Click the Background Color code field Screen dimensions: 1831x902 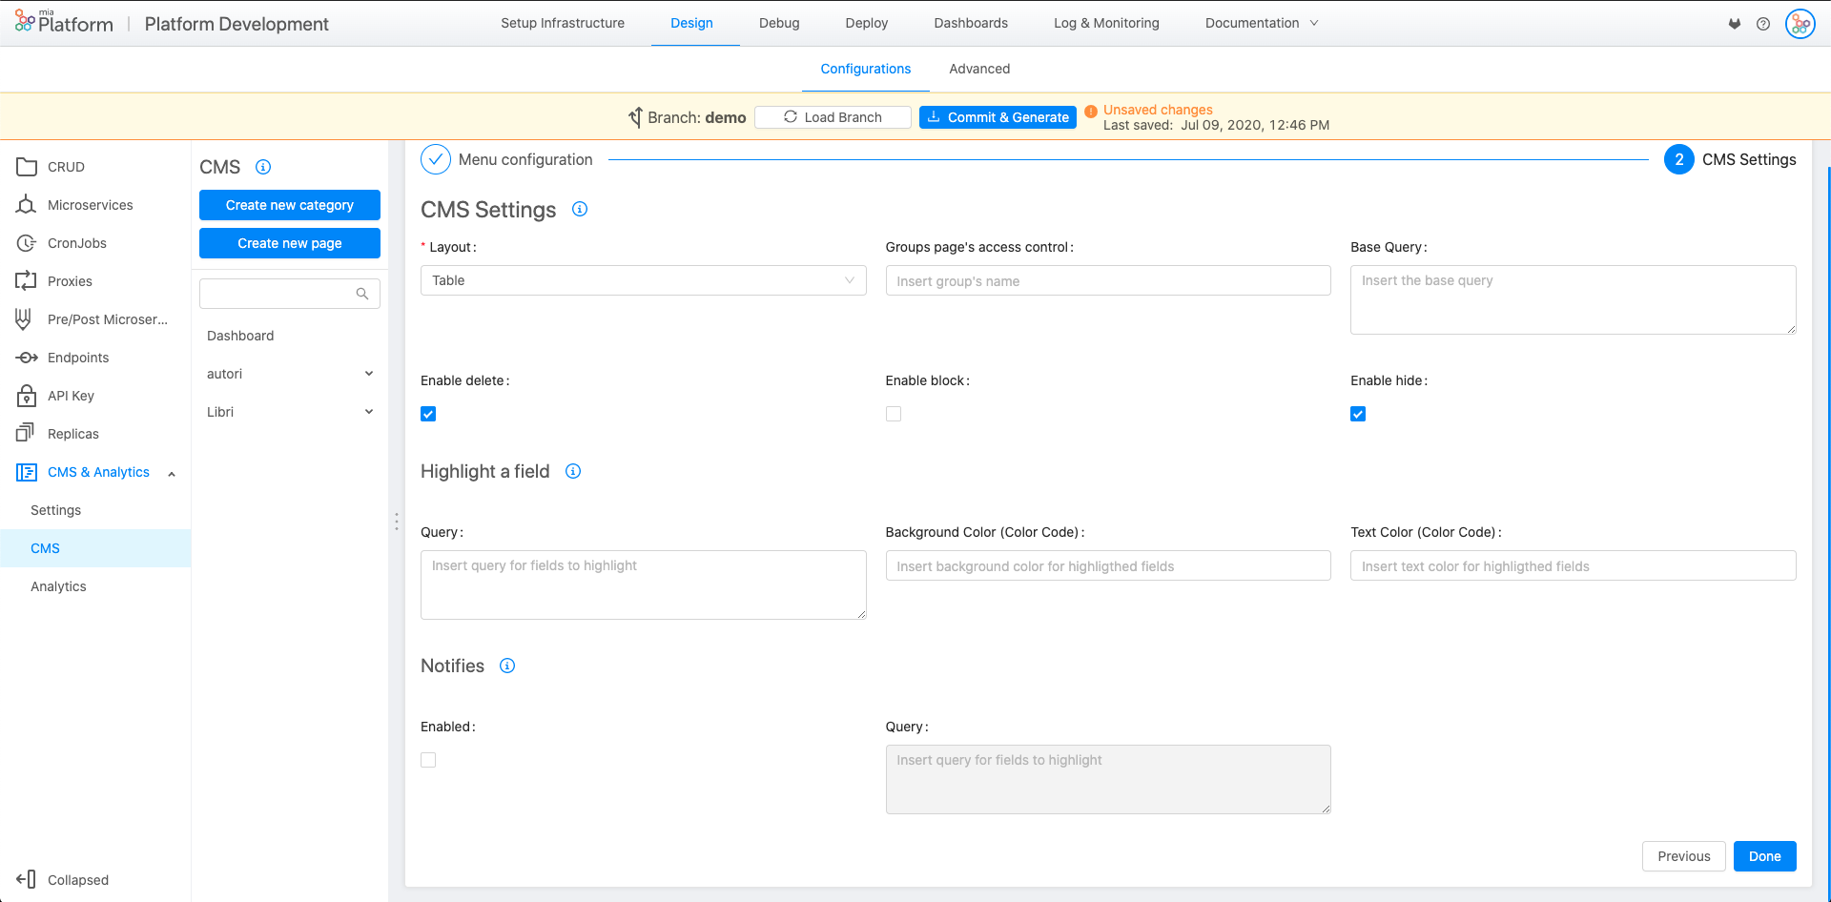pyautogui.click(x=1107, y=566)
